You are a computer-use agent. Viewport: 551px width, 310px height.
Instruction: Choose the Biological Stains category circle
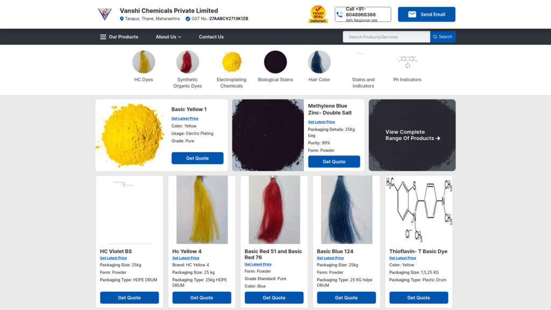click(275, 62)
